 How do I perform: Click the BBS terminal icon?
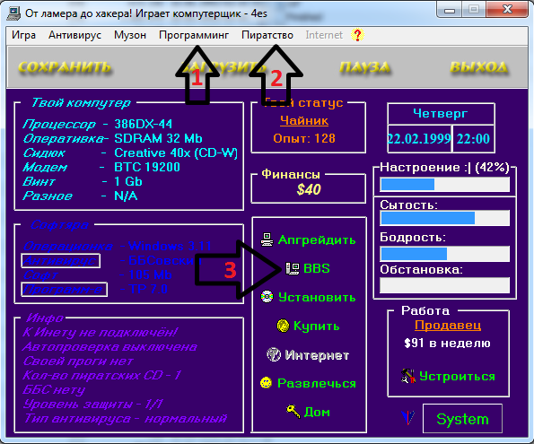click(293, 268)
